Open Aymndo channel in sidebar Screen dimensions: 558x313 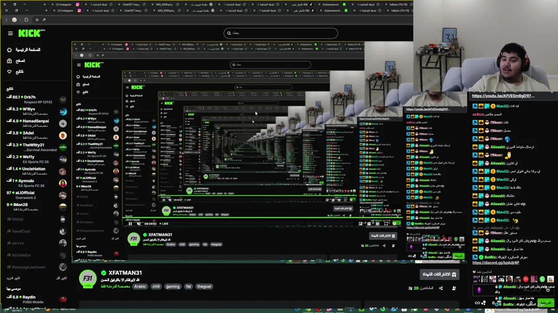pyautogui.click(x=37, y=183)
